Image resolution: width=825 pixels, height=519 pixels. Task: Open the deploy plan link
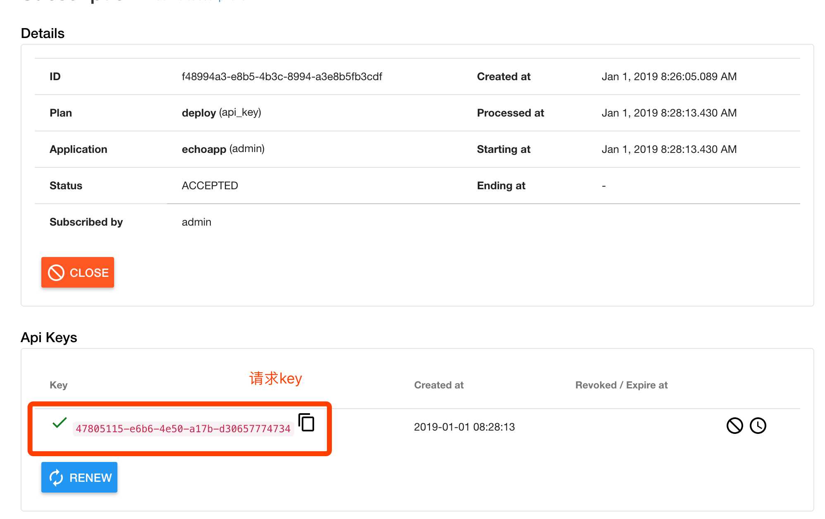199,113
